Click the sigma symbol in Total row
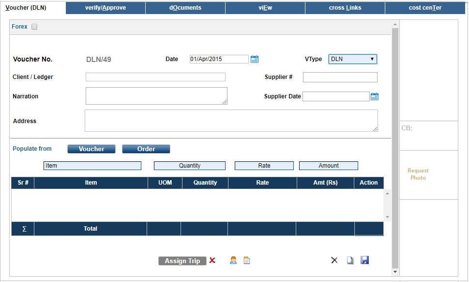The height and width of the screenshot is (282, 469). [24, 229]
